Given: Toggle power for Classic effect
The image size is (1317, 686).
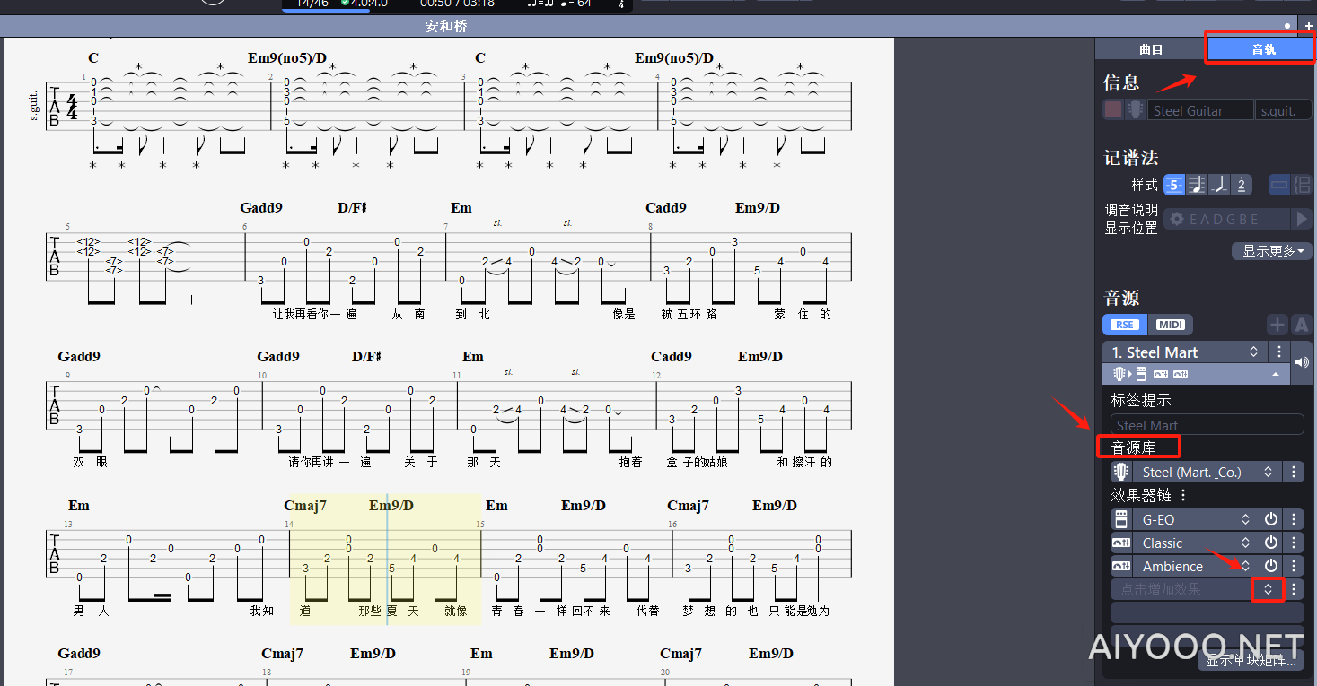Looking at the screenshot, I should [1271, 543].
